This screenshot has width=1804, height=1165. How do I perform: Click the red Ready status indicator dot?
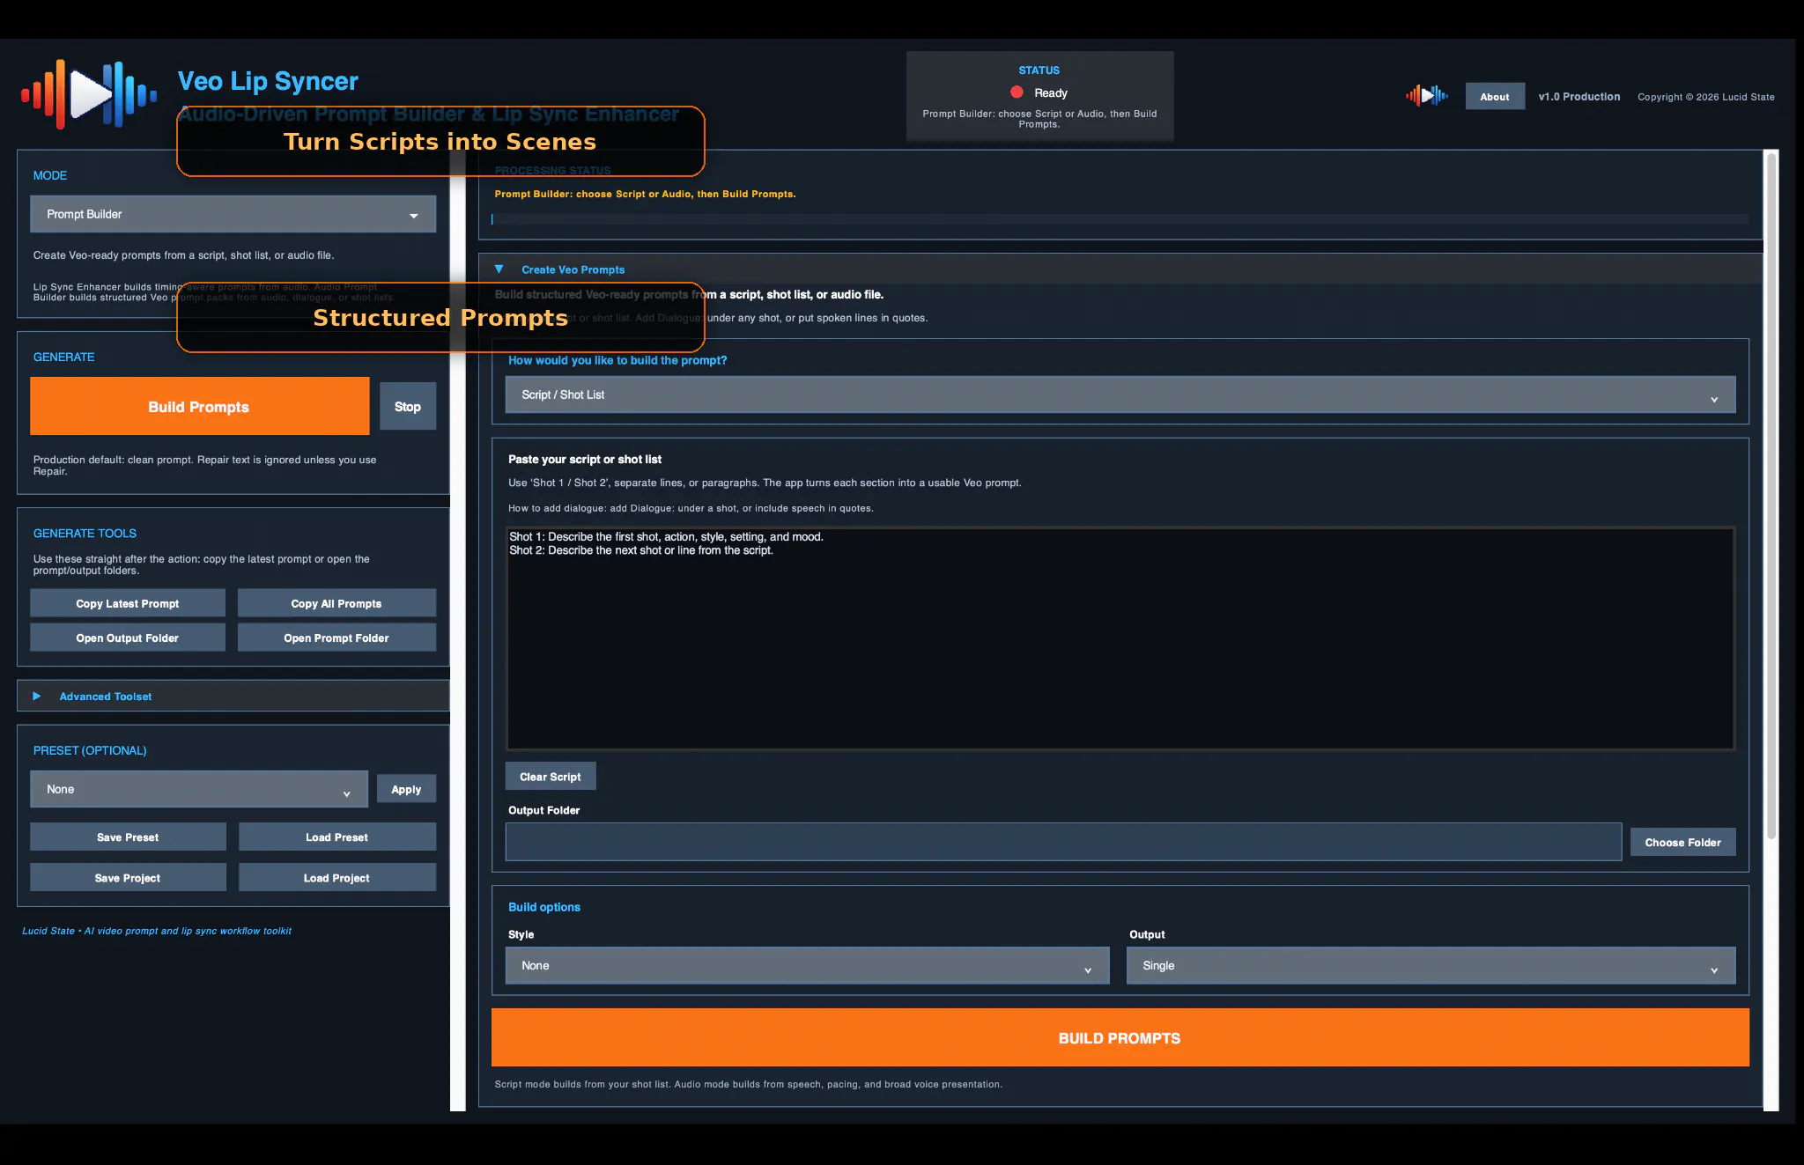[x=1017, y=92]
